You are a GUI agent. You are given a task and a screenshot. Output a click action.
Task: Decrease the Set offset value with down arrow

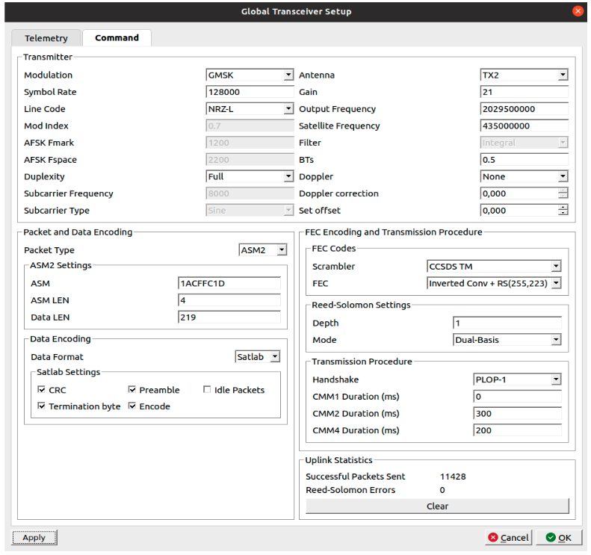563,213
